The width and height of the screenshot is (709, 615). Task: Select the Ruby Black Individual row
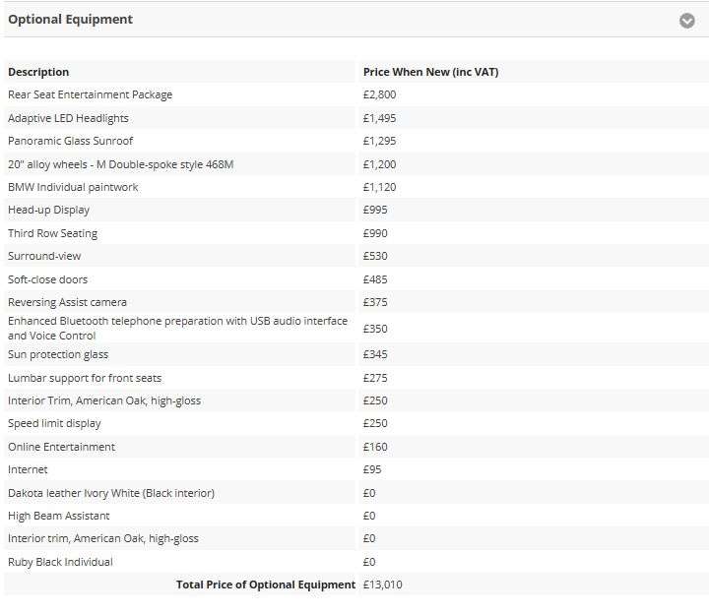[356, 562]
